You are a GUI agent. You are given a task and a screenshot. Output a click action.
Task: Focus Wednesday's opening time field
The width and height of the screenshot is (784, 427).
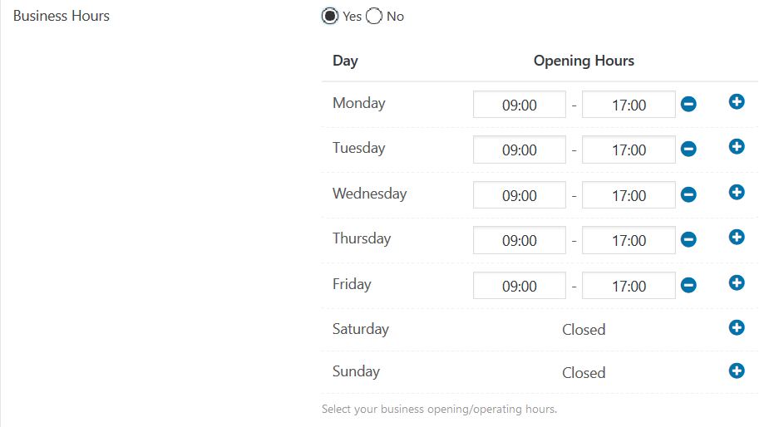pyautogui.click(x=520, y=195)
